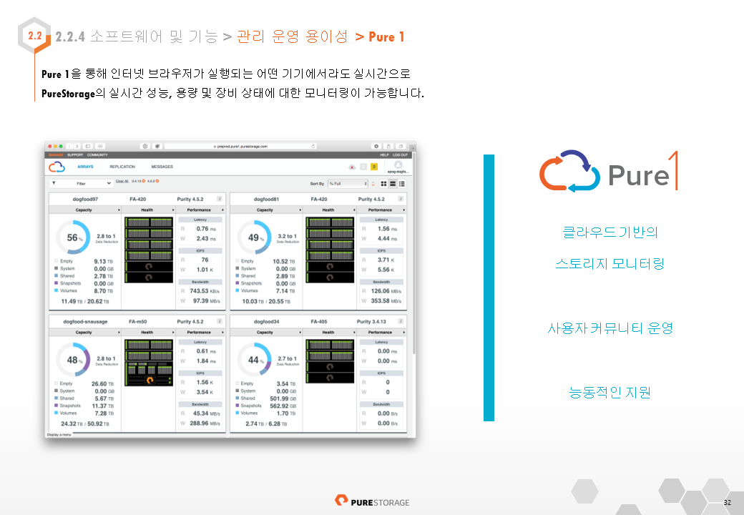
Task: Switch to the REPLICATION tab
Action: [122, 167]
